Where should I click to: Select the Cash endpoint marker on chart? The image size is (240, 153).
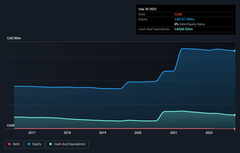235,115
